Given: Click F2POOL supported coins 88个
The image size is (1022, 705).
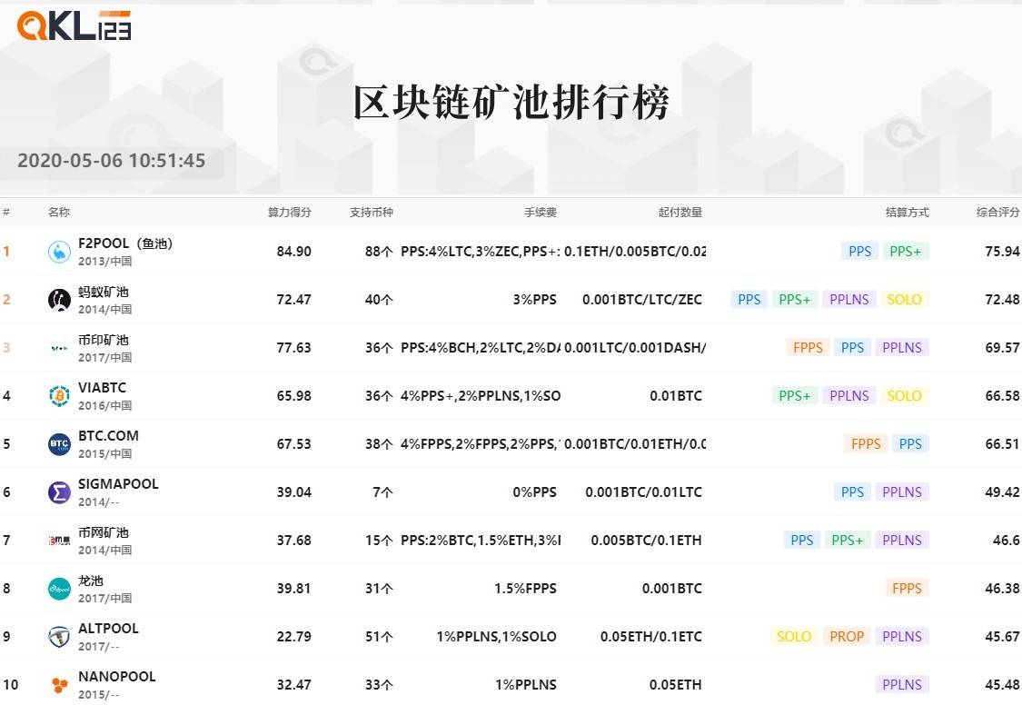Looking at the screenshot, I should 379,252.
